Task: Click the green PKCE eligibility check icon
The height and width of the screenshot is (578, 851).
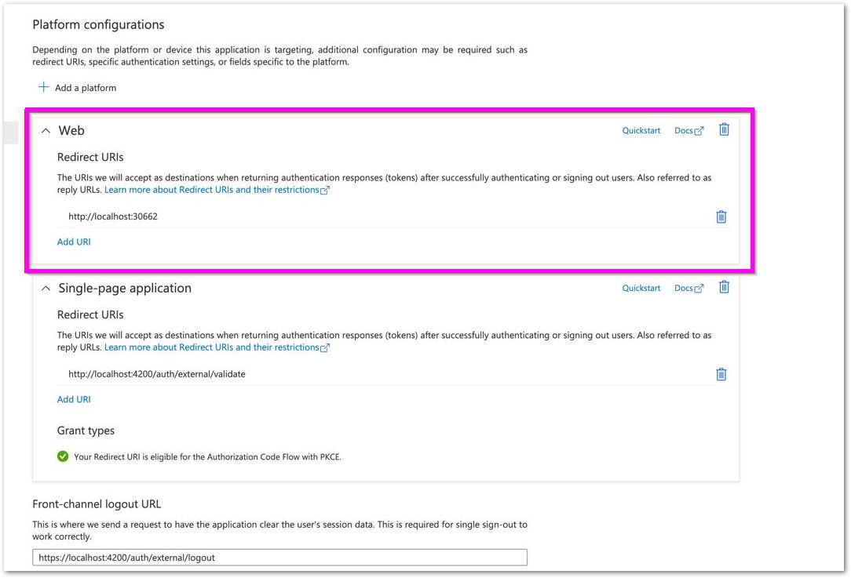Action: (63, 456)
